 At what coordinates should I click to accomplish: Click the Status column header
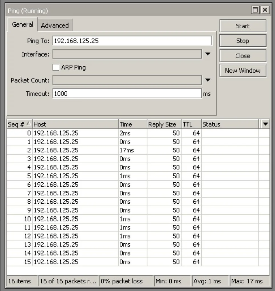[230, 124]
